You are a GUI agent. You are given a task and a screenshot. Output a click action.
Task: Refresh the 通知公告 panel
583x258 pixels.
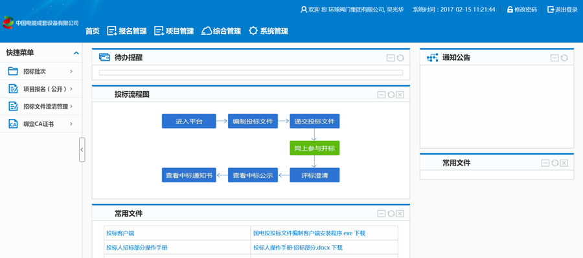564,58
